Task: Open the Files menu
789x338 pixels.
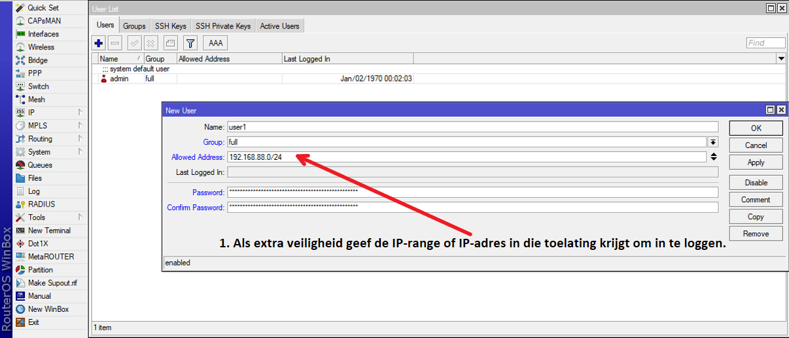Action: [x=35, y=178]
